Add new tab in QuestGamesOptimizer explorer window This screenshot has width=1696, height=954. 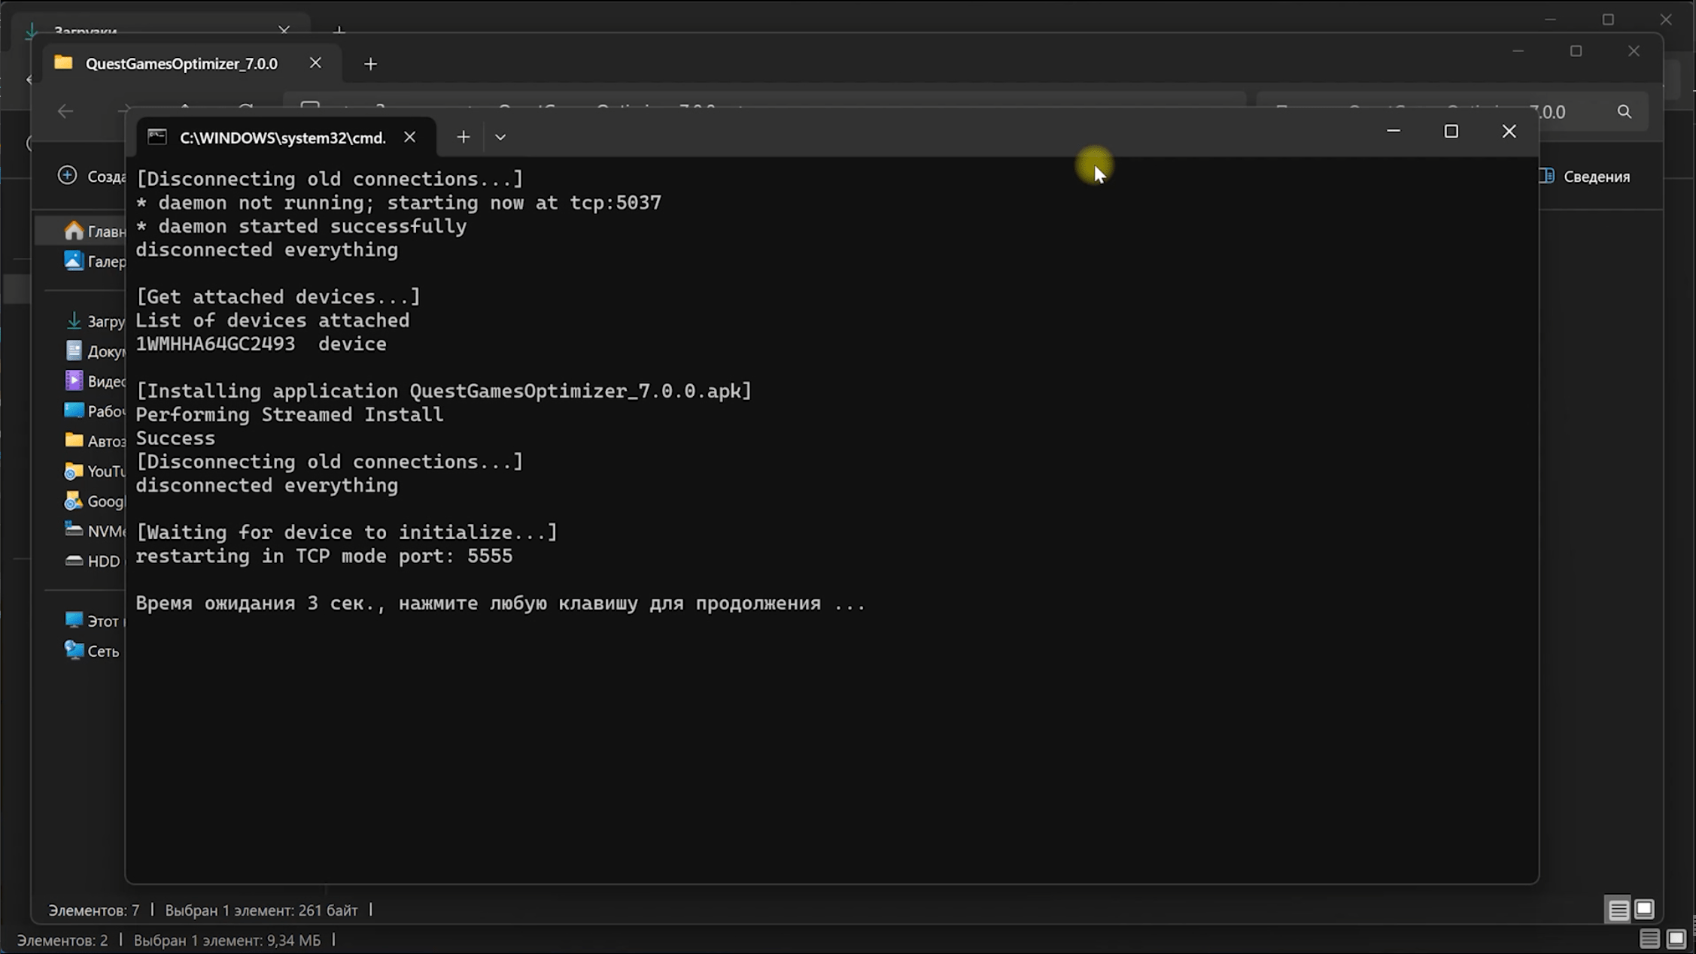pos(370,64)
